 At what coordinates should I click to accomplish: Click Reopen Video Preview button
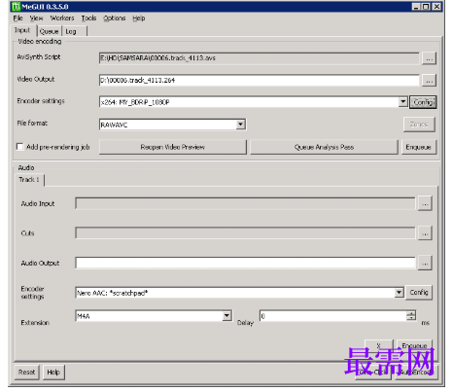point(173,147)
